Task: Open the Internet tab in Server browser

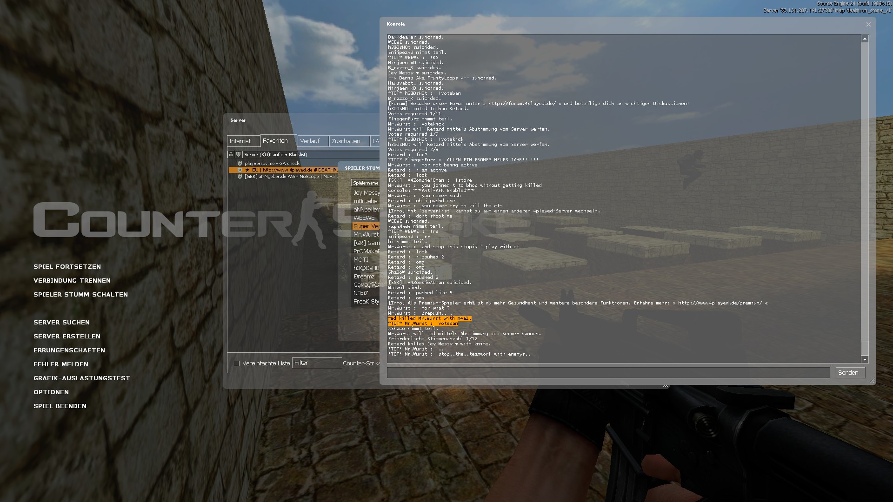Action: (243, 141)
